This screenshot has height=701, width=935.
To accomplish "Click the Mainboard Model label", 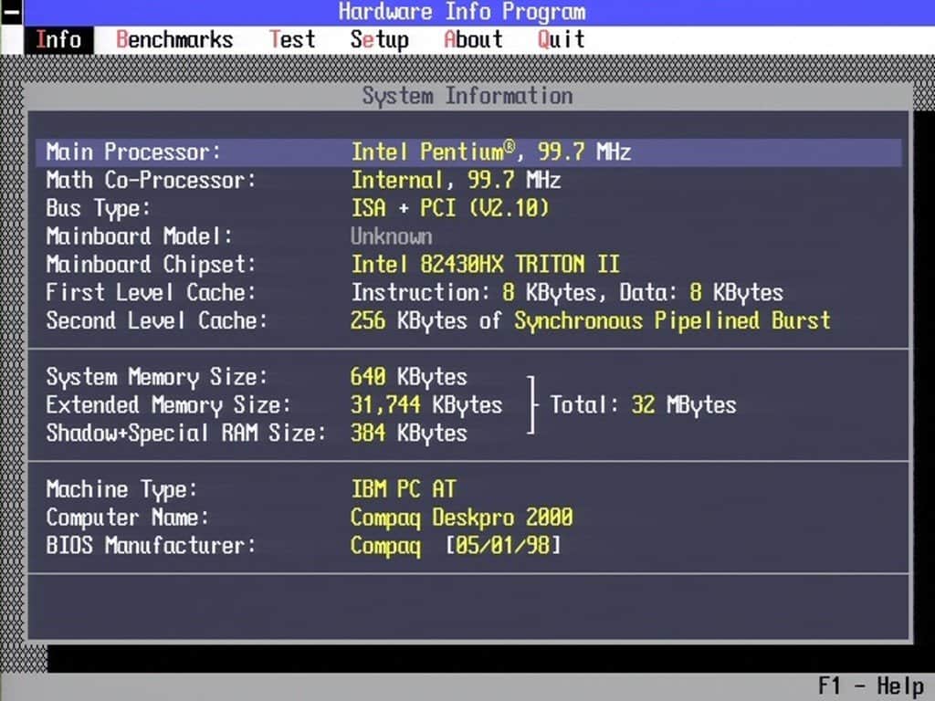I will click(139, 236).
